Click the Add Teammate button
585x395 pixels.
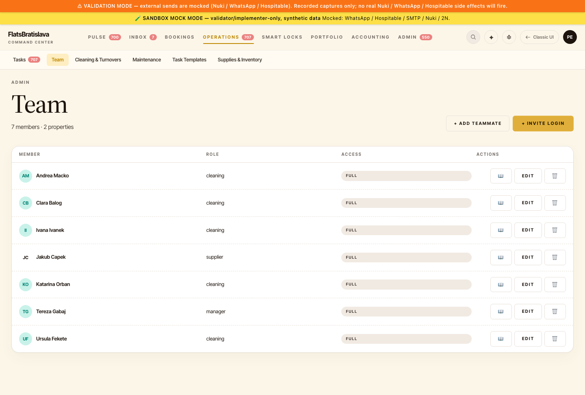(478, 123)
